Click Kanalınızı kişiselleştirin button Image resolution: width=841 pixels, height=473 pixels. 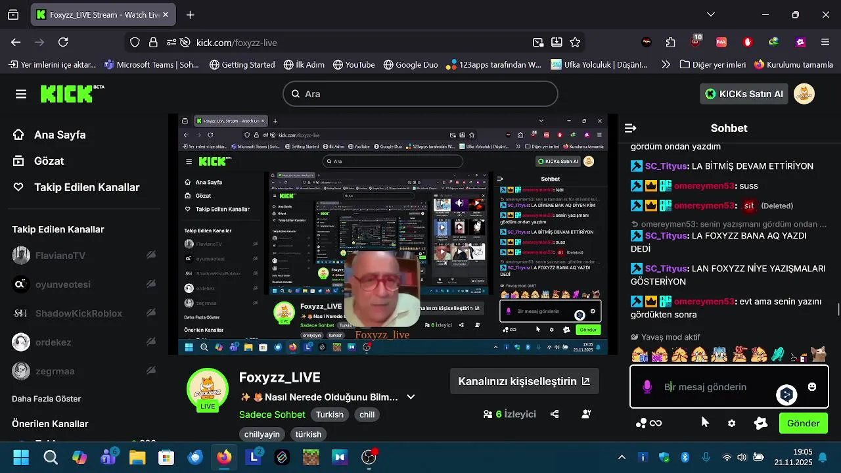tap(524, 381)
